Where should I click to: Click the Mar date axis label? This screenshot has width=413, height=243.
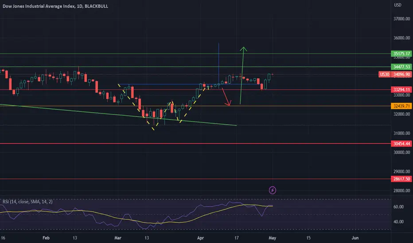click(118, 238)
